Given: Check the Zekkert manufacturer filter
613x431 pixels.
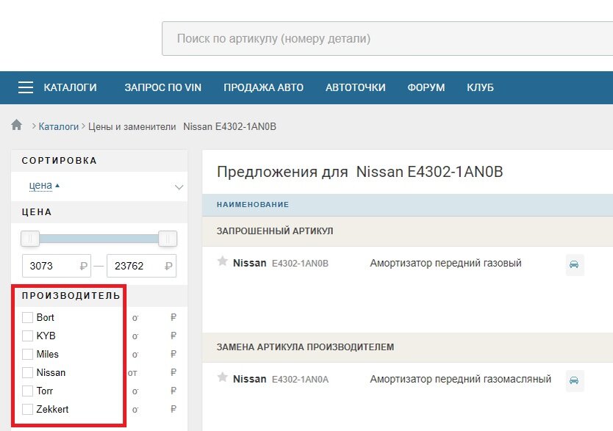Looking at the screenshot, I should coord(27,409).
